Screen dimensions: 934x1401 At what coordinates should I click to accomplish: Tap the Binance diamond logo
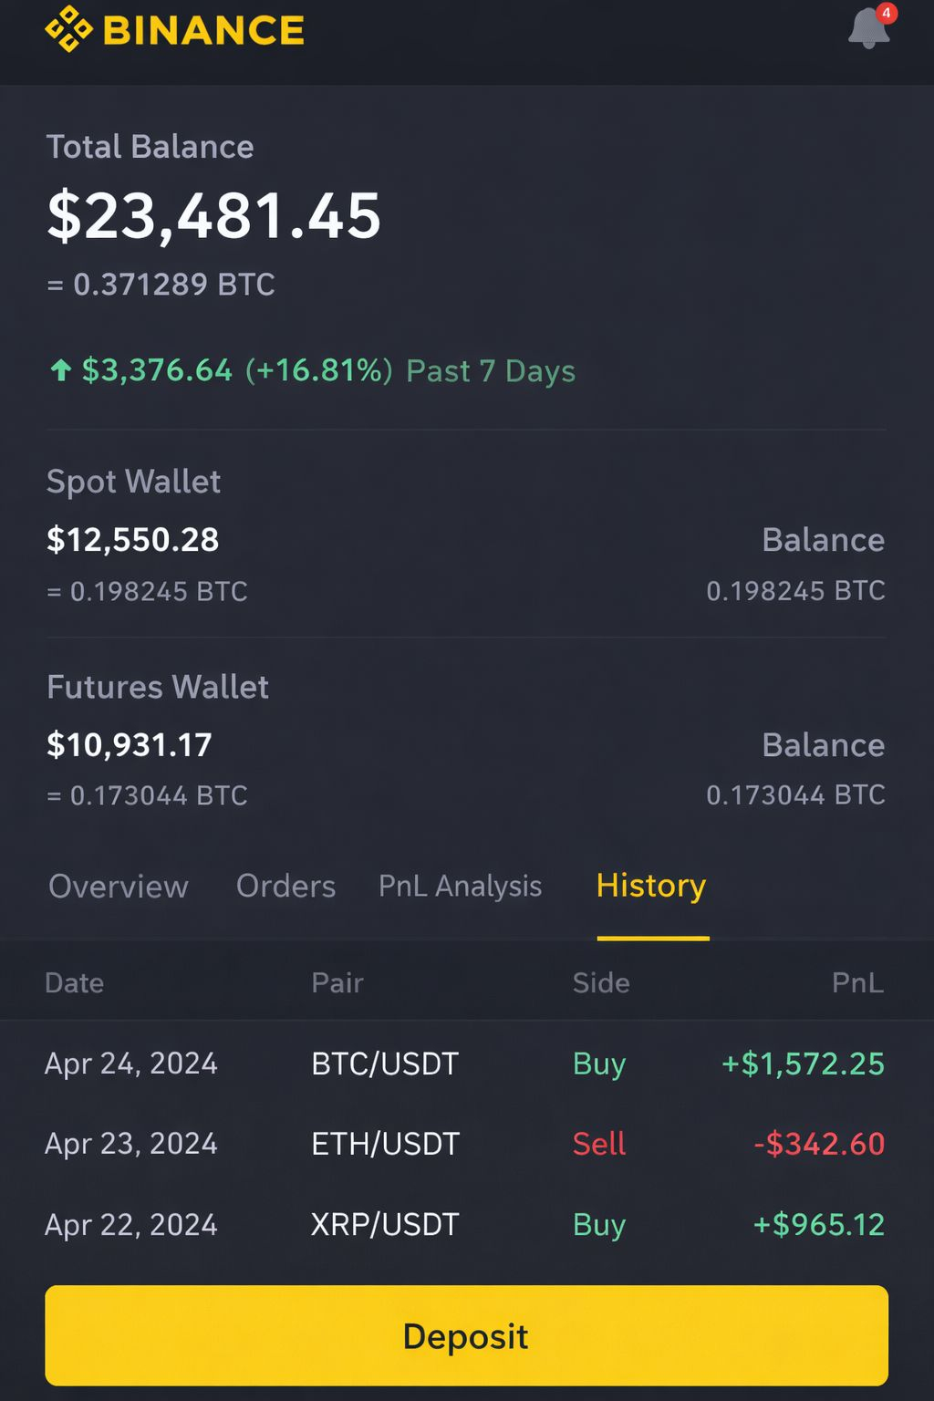(68, 29)
